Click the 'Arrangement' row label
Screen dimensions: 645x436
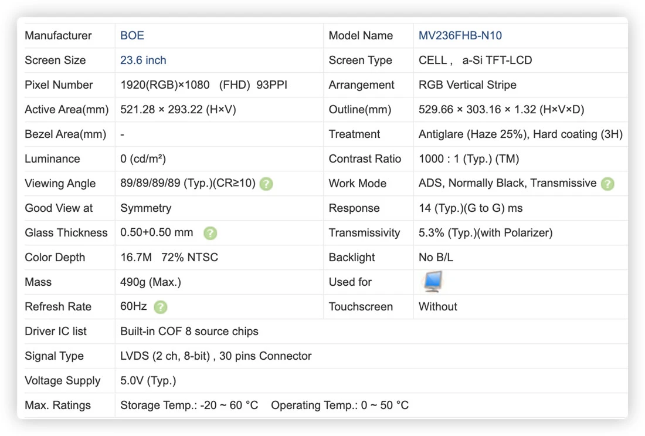[x=361, y=85]
